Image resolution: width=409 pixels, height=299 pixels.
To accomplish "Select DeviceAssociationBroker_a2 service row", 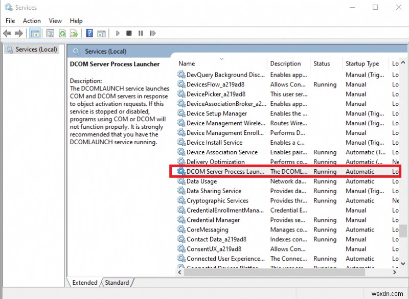I will (288, 104).
